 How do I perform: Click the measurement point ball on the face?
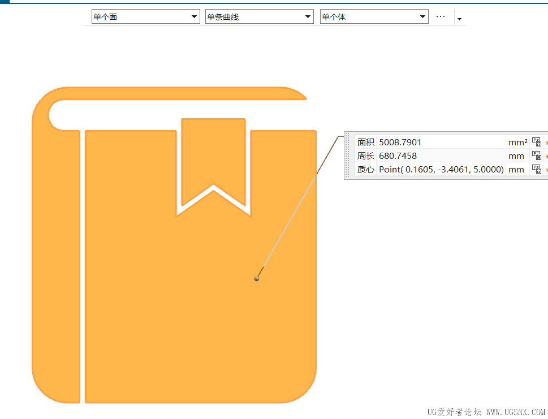[257, 279]
